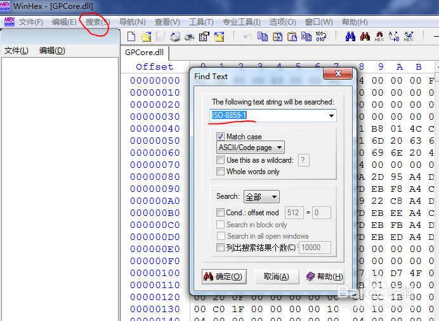Click the New file toolbar icon
439x321 pixels.
tap(131, 37)
